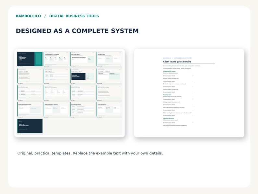Open the Assets and information request slide

(x=30, y=109)
